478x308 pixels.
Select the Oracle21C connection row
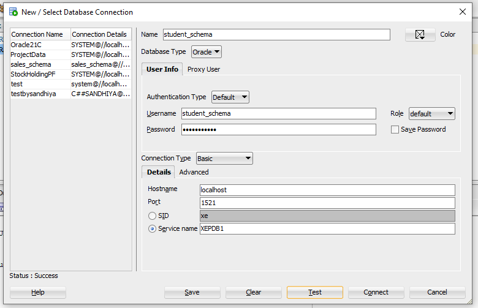70,45
